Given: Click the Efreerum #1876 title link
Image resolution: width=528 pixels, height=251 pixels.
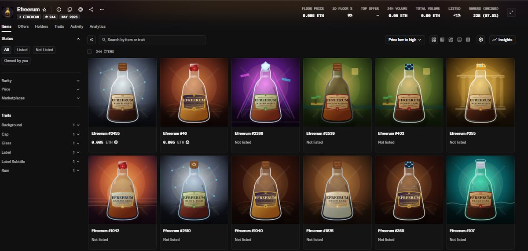Looking at the screenshot, I should [321, 231].
